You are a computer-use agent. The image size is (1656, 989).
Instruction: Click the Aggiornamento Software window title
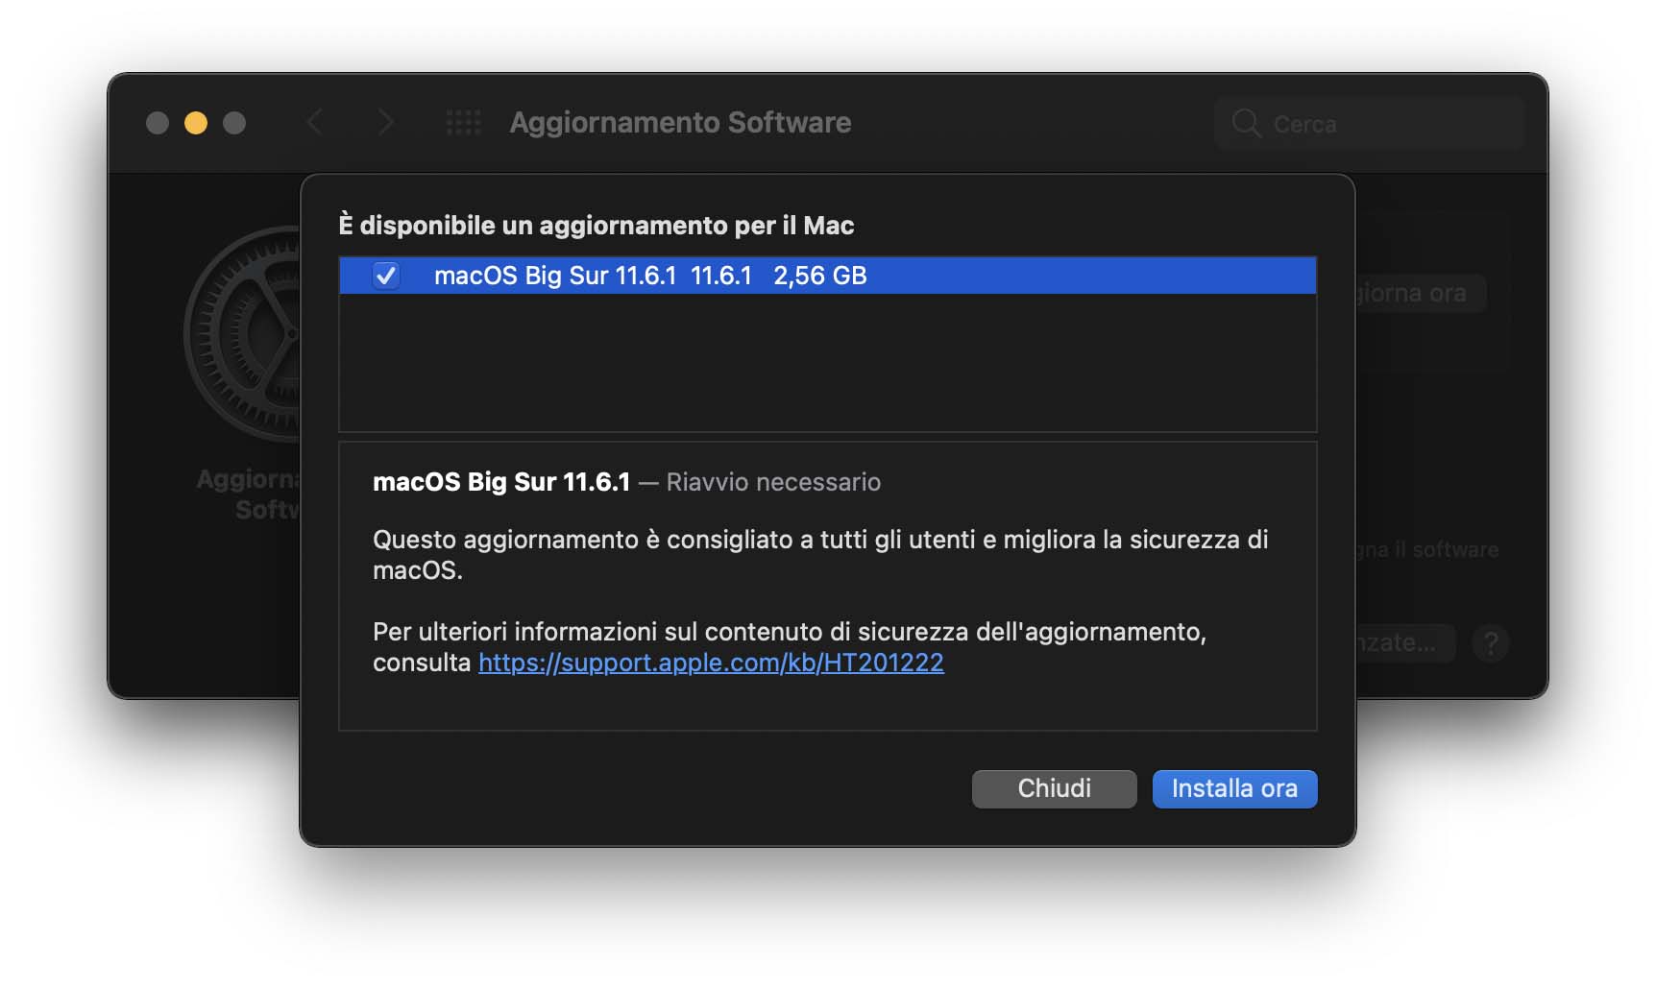pos(680,123)
